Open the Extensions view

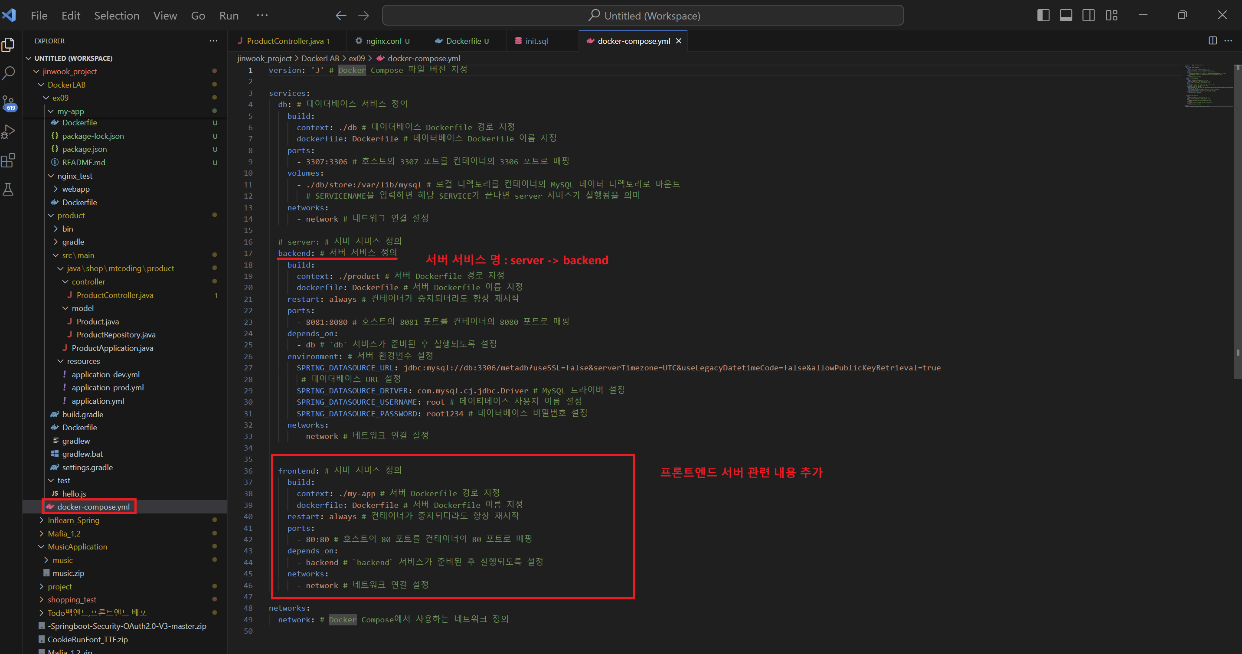click(x=9, y=160)
